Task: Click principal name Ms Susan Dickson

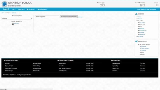Action: (x=37, y=63)
